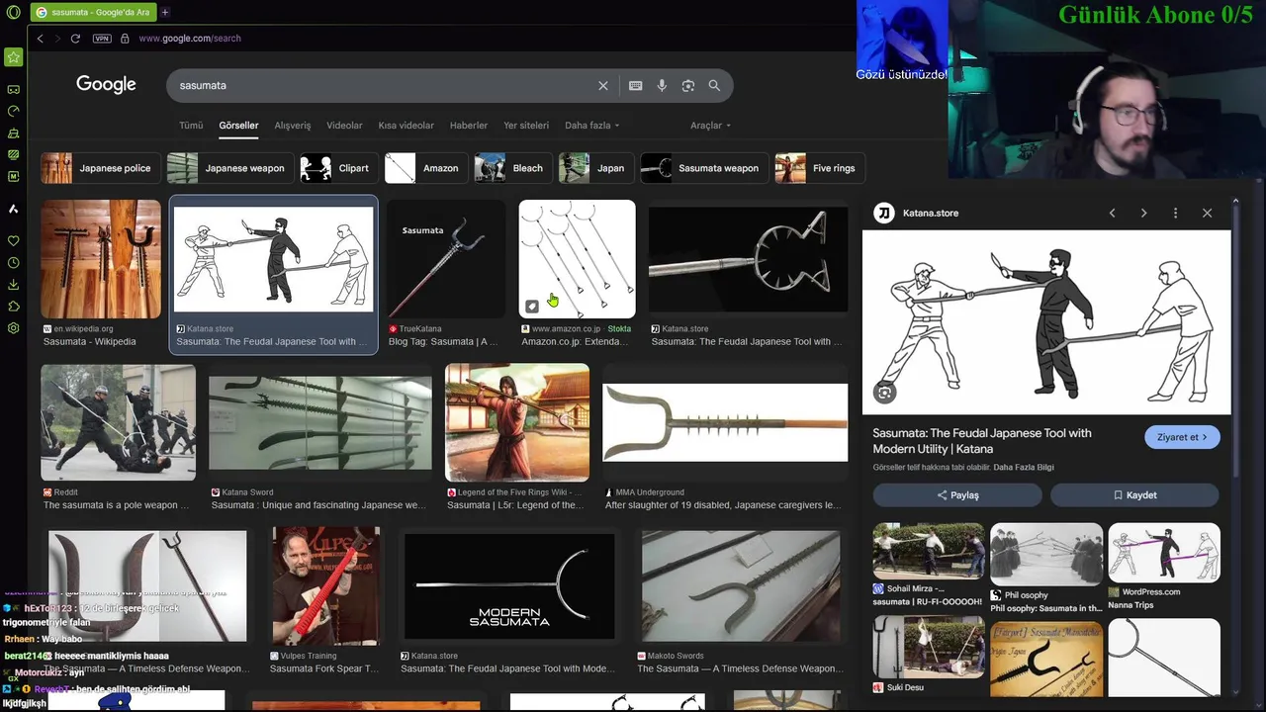Viewport: 1266px width, 712px height.
Task: Open the Amazon.co.jp extendable sasumata thumbnail
Action: click(x=578, y=259)
